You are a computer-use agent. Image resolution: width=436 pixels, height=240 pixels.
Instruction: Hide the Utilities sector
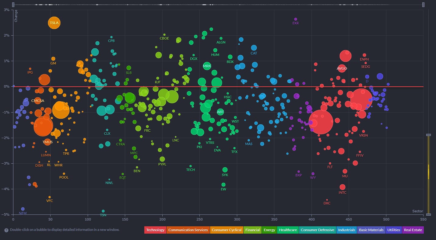(x=394, y=230)
